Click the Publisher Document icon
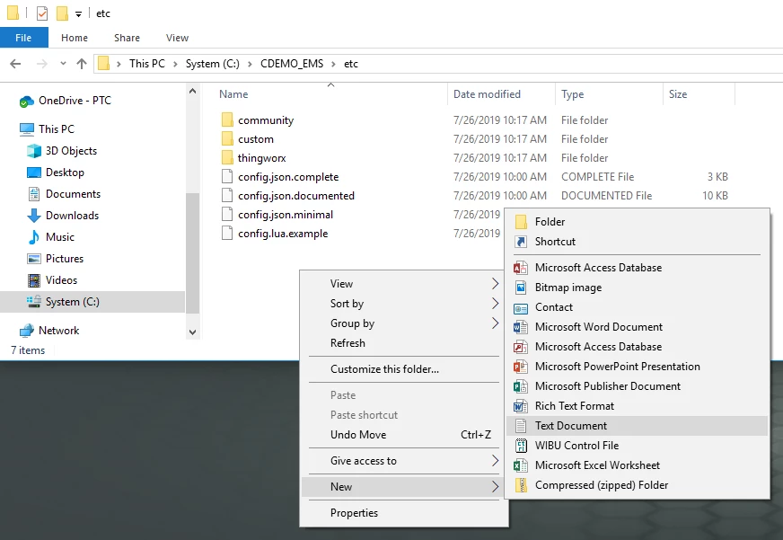783x540 pixels. pyautogui.click(x=521, y=386)
